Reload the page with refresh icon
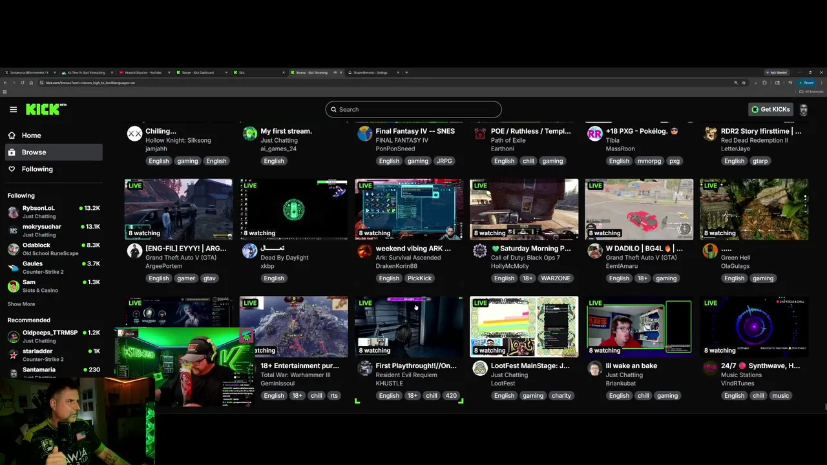Screen dimensions: 827x465 click(23, 83)
